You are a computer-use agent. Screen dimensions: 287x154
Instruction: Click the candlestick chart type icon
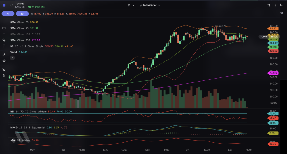129,5
